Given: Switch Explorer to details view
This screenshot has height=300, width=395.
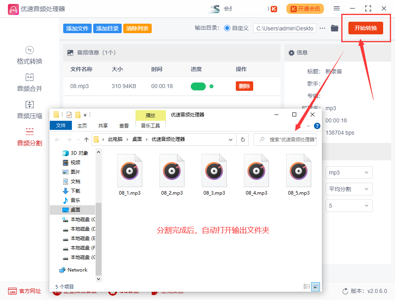Looking at the screenshot, I should [x=307, y=287].
